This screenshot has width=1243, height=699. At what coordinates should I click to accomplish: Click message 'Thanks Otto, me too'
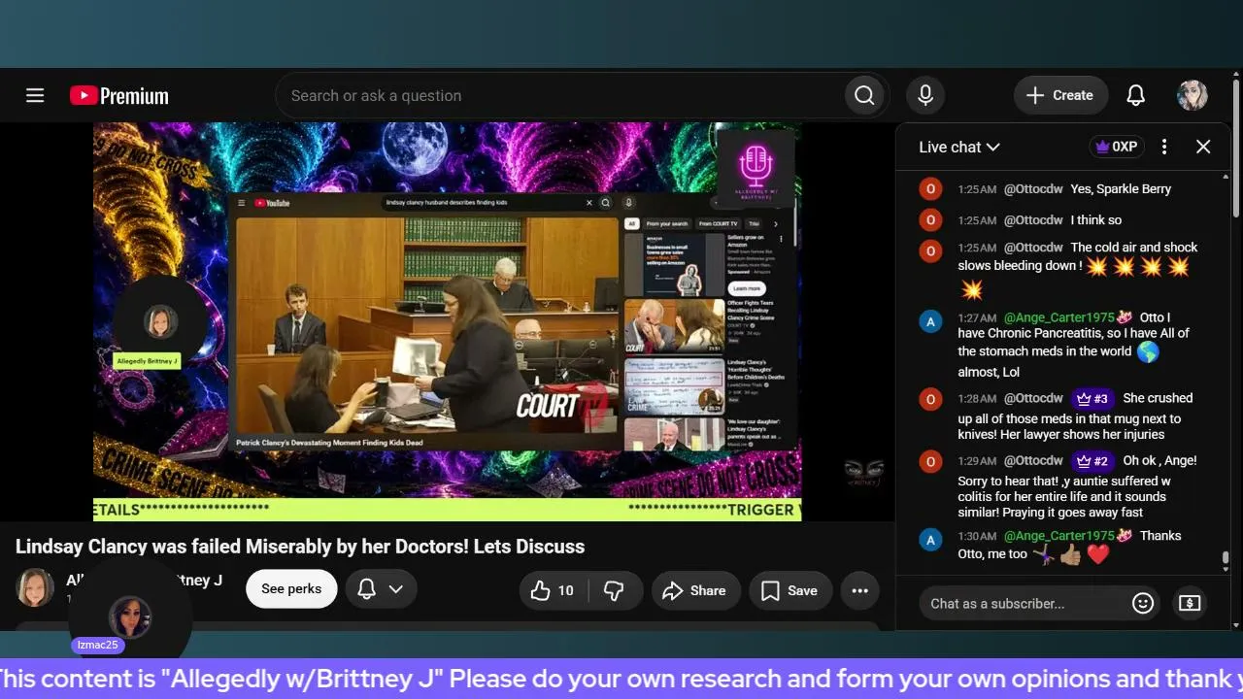(1070, 546)
